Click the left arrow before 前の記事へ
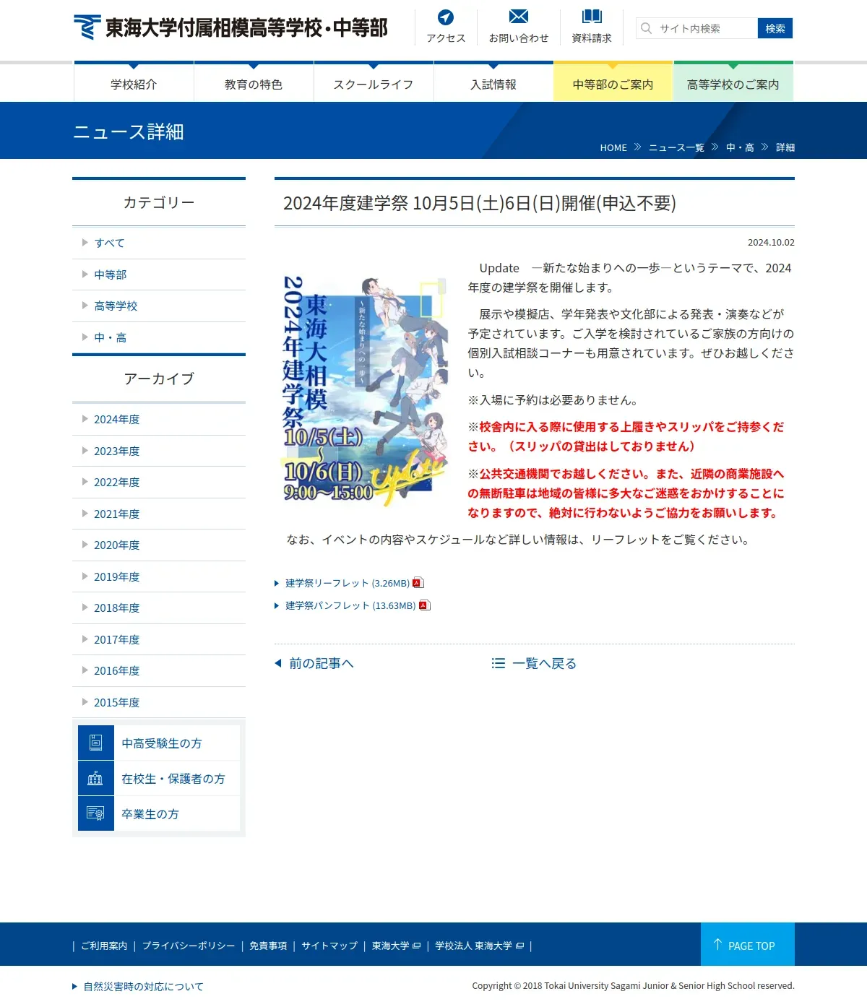The image size is (867, 1007). point(278,663)
